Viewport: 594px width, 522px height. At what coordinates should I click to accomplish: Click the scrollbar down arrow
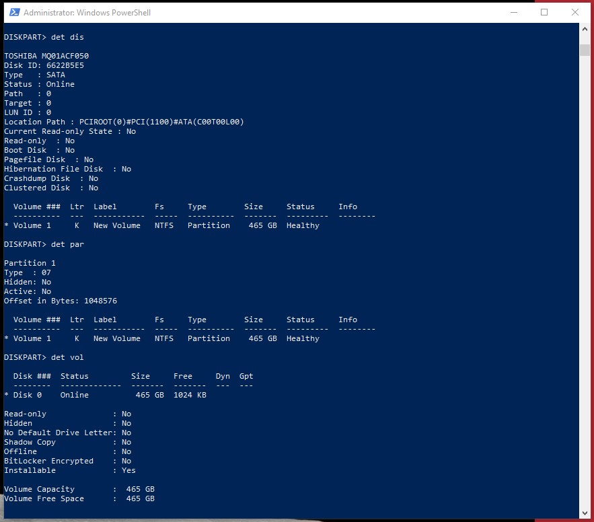coord(584,513)
